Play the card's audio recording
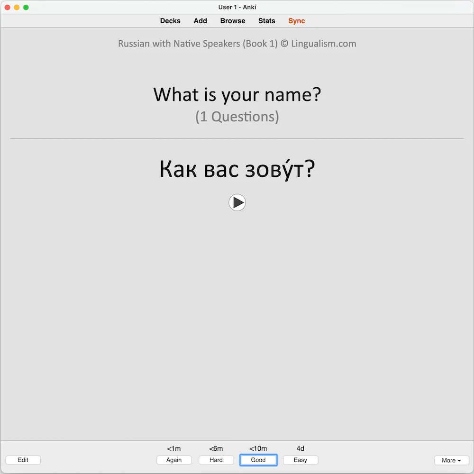This screenshot has height=474, width=474. point(237,202)
